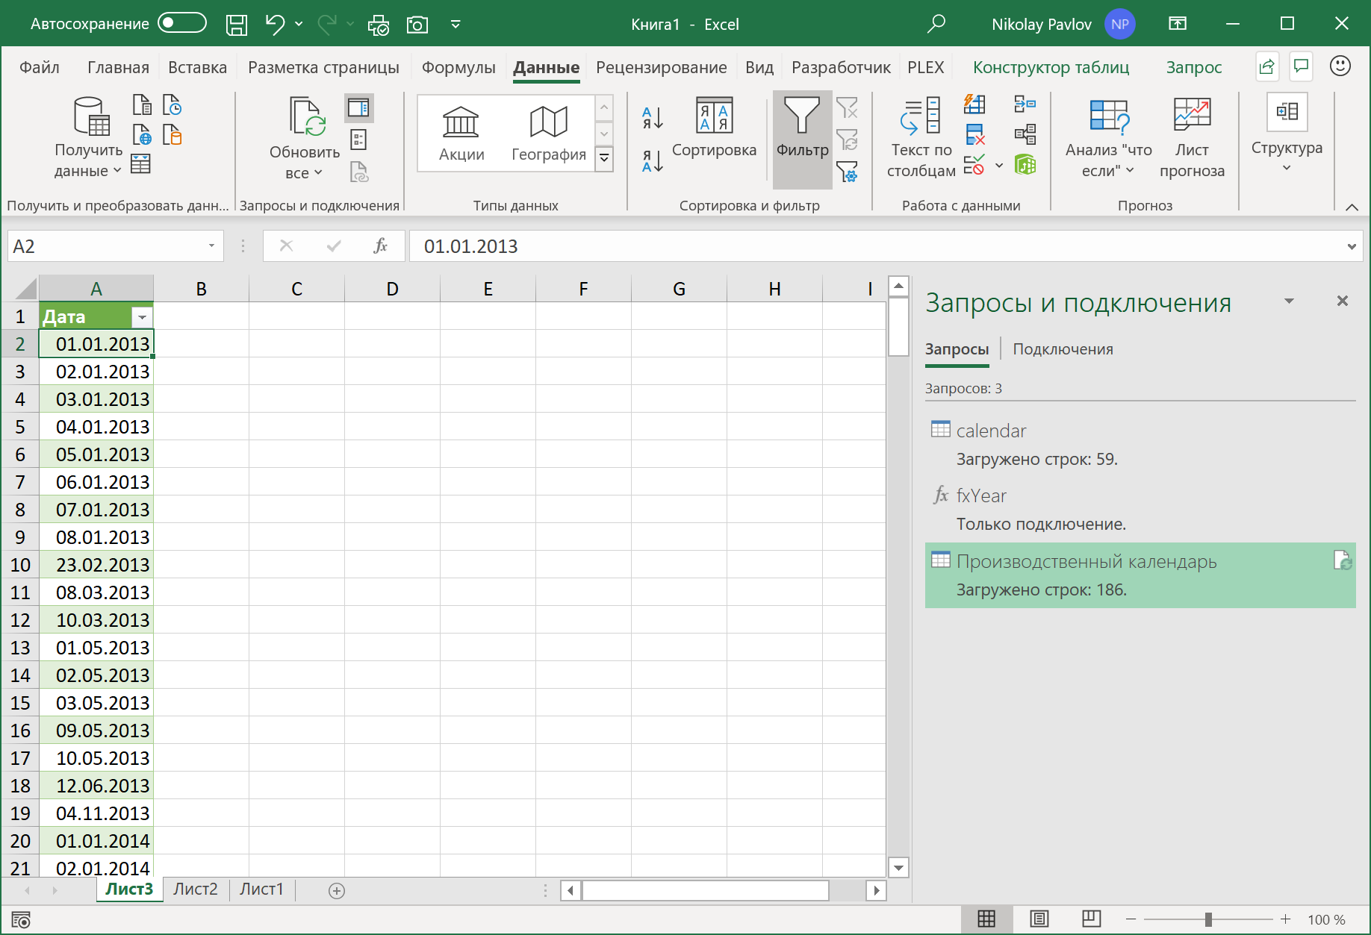Open the Получить данные dropdown
This screenshot has height=935, width=1371.
[x=88, y=137]
